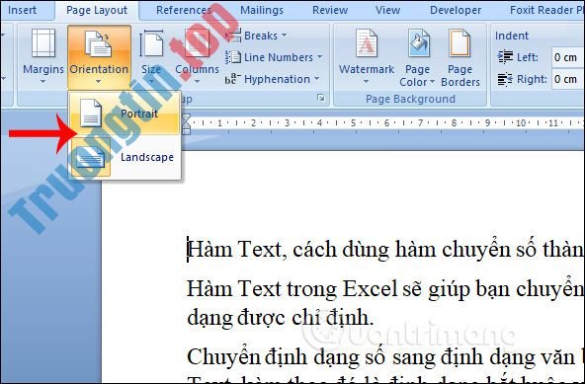Open the Columns layout icon
585x384 pixels.
[197, 43]
